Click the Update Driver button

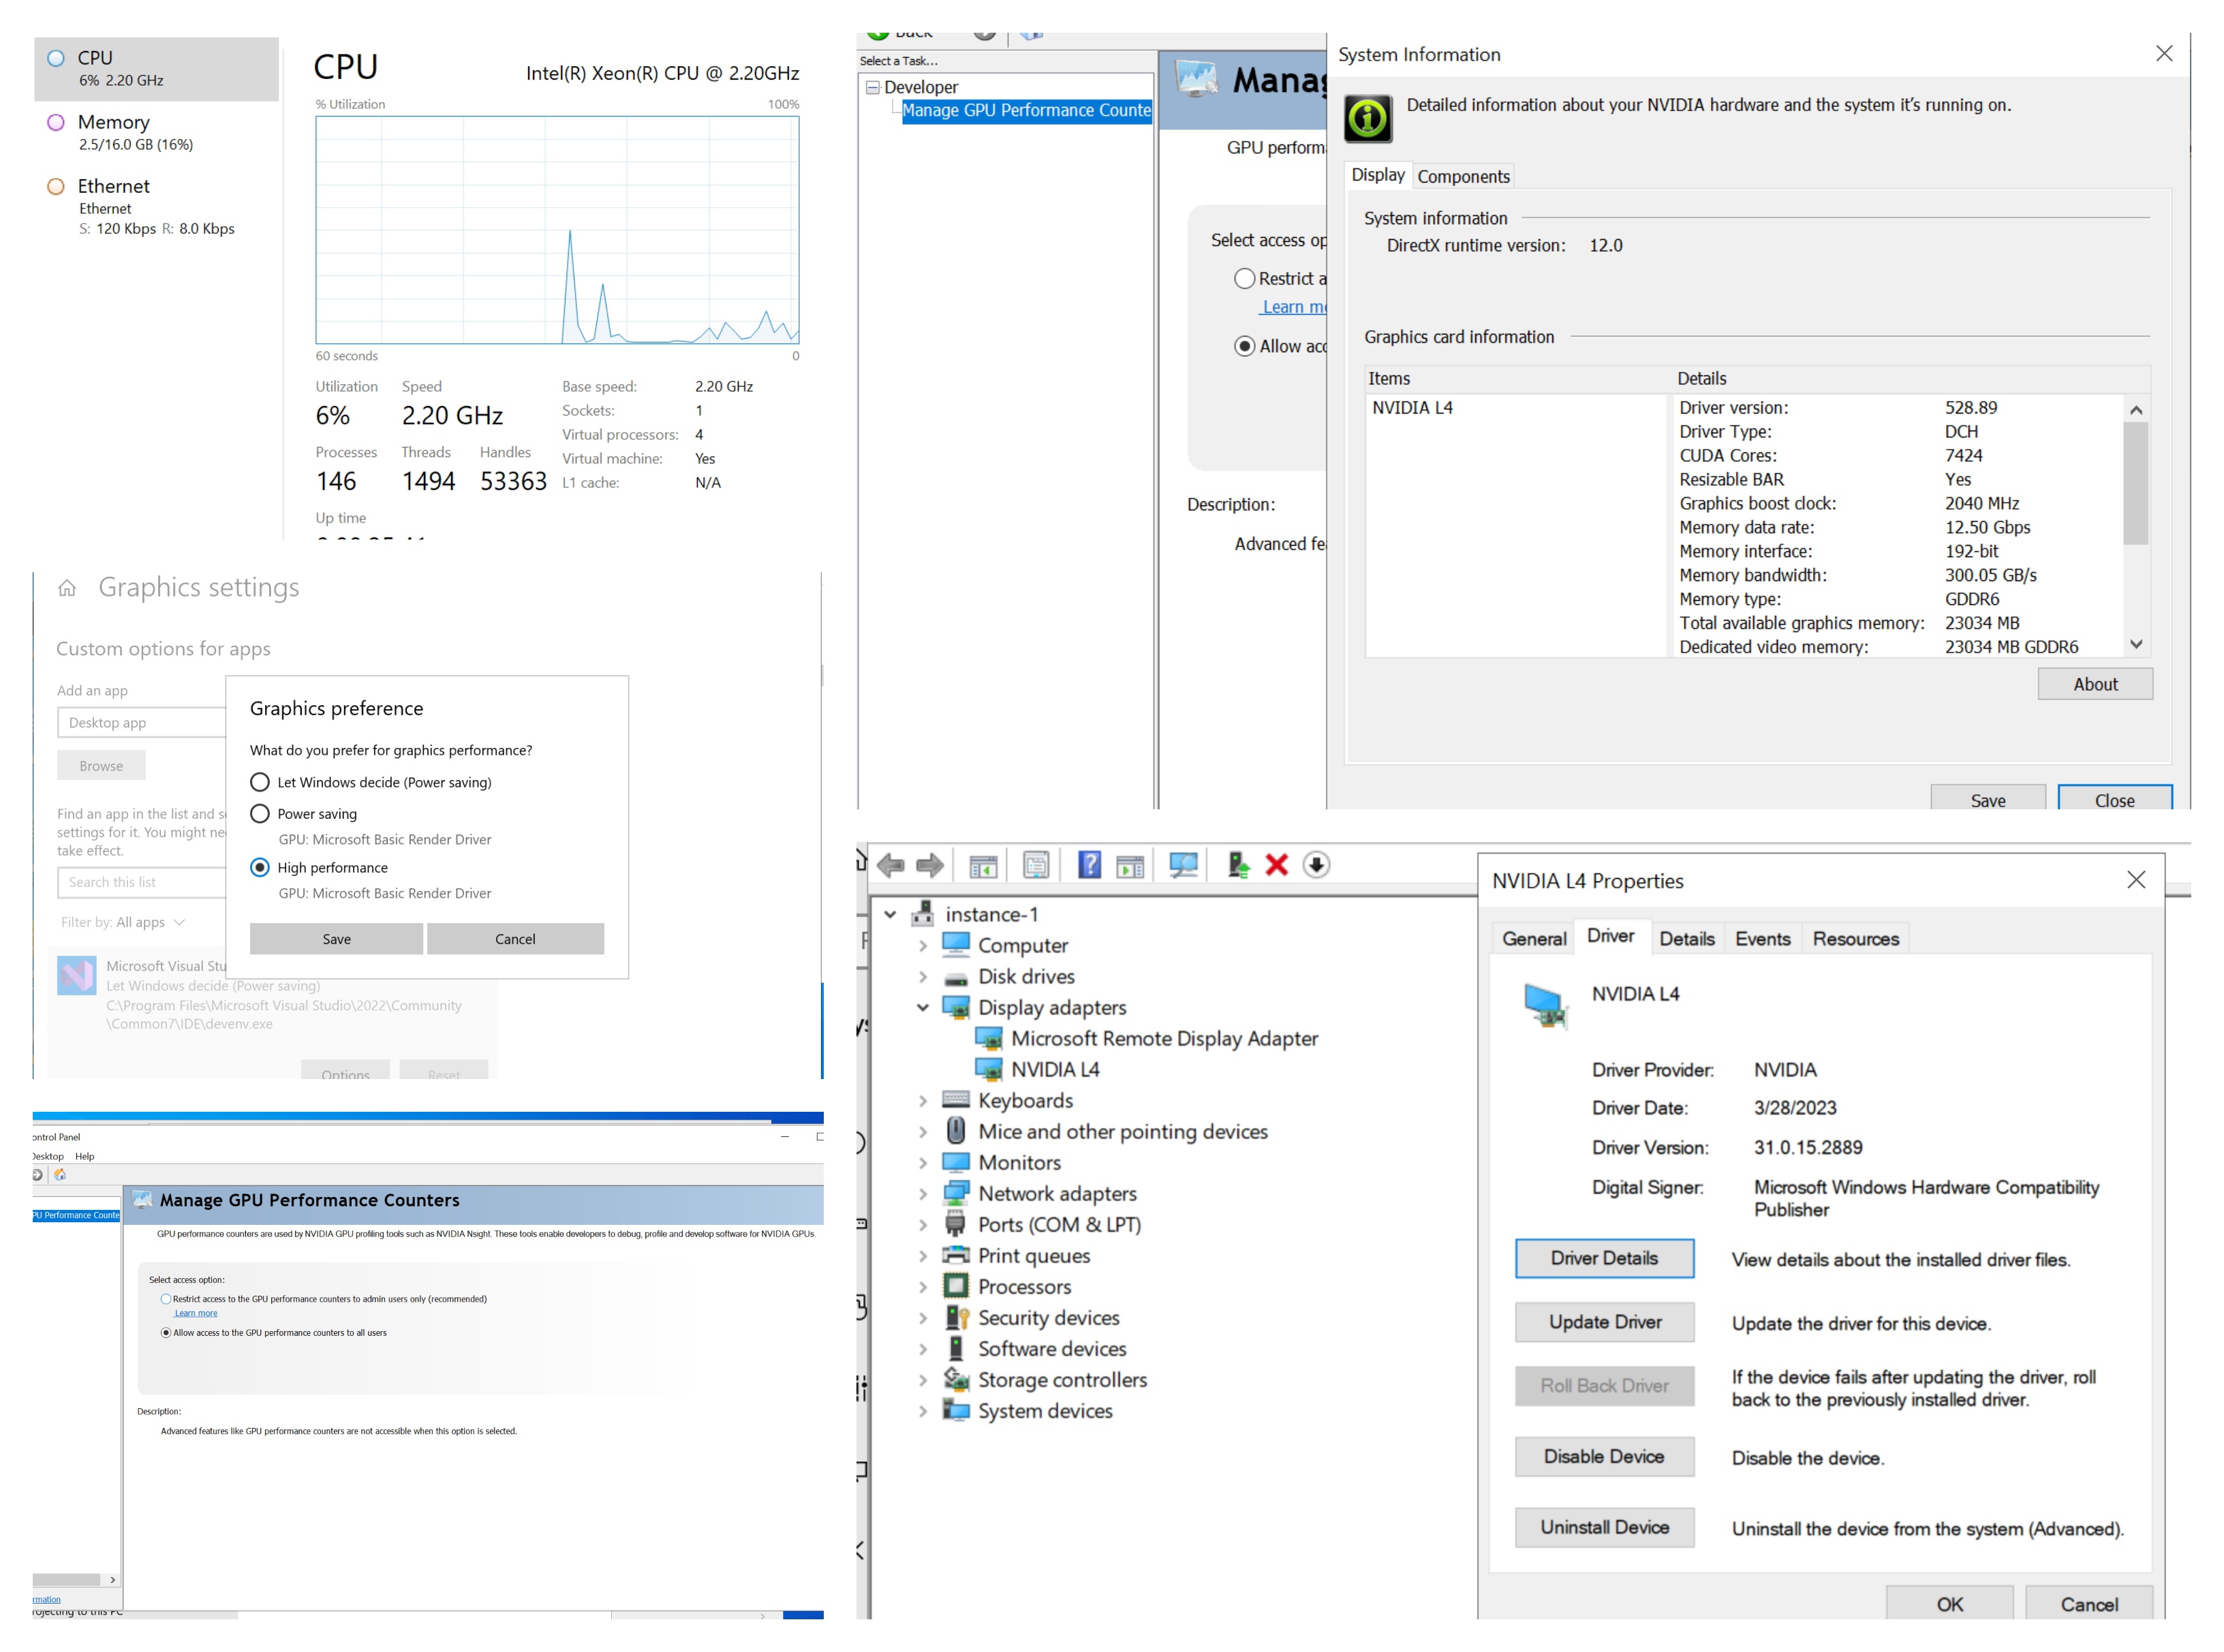click(x=1604, y=1322)
